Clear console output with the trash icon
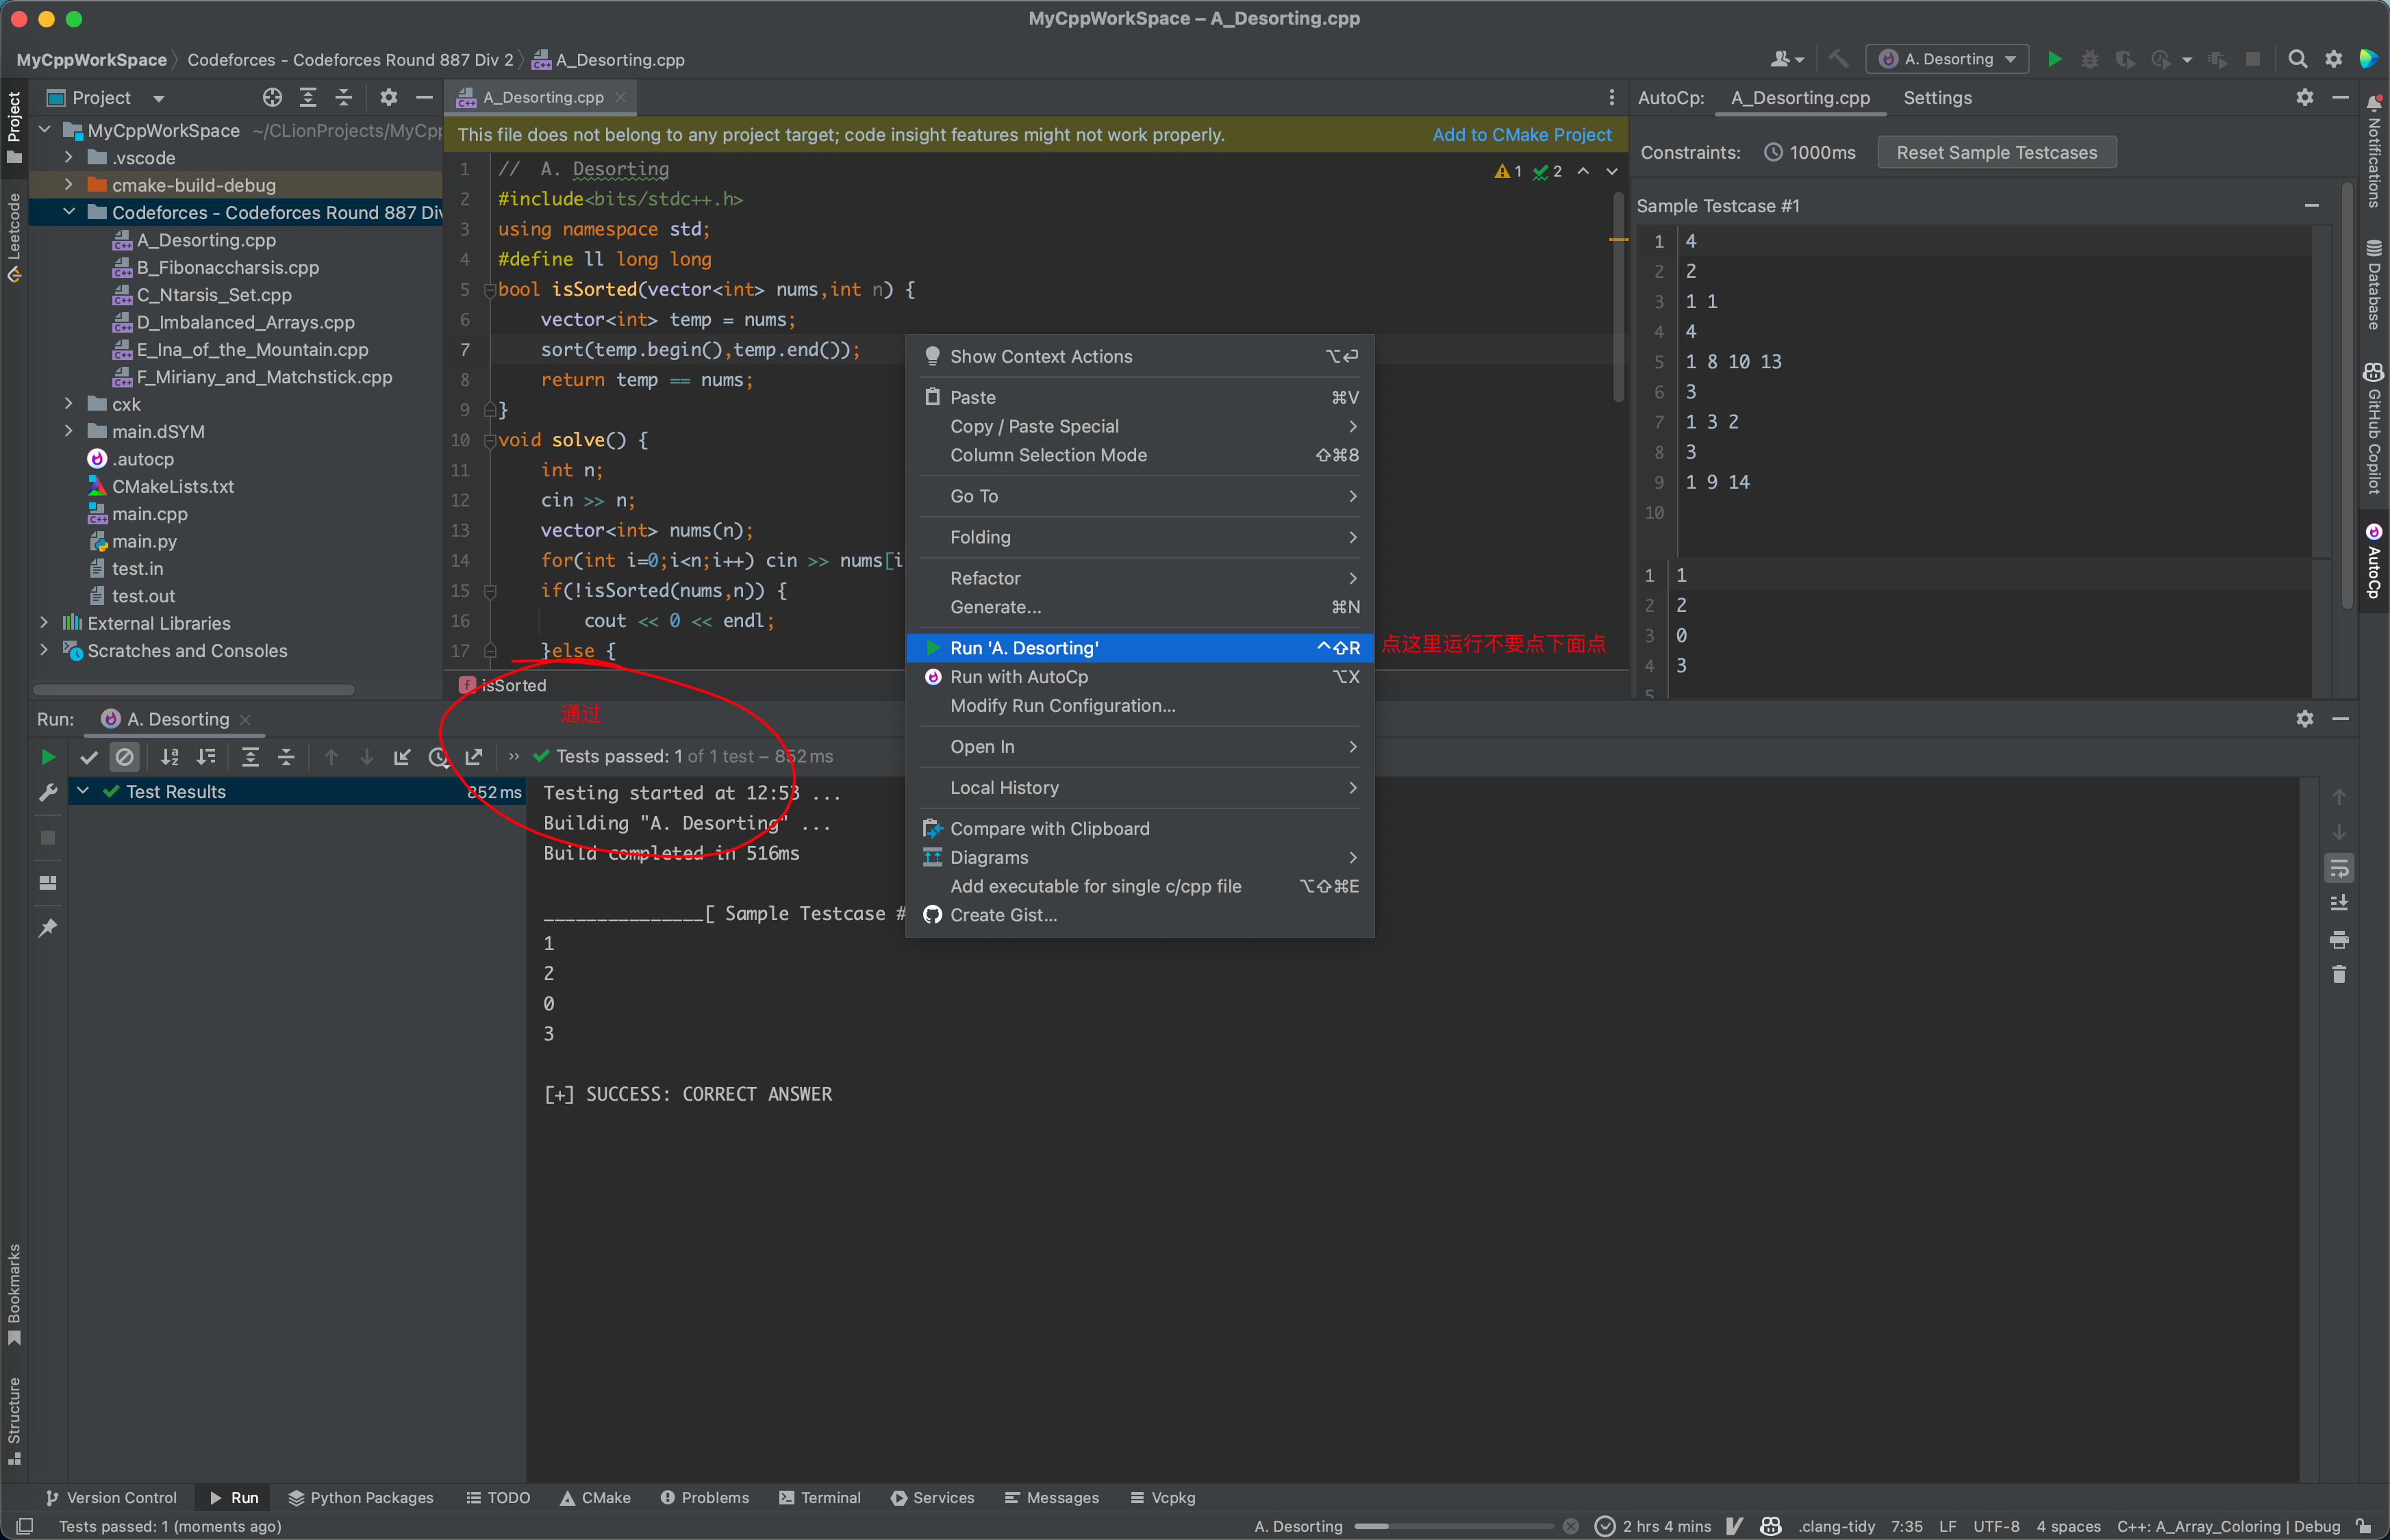Viewport: 2390px width, 1540px height. (x=2339, y=974)
